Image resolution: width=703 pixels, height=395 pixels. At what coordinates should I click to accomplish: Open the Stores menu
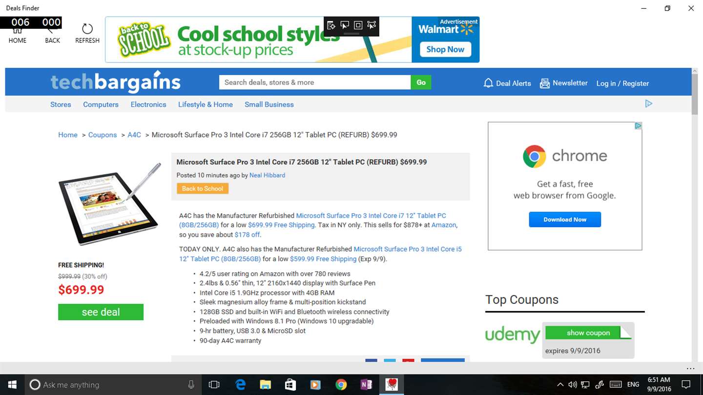tap(61, 104)
